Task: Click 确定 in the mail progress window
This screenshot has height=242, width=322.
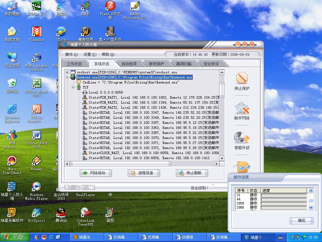Action: [x=302, y=221]
